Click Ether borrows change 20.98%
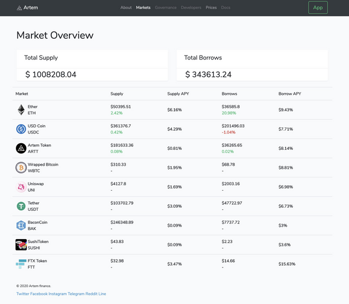Viewport: 349px width, 304px height. [229, 113]
